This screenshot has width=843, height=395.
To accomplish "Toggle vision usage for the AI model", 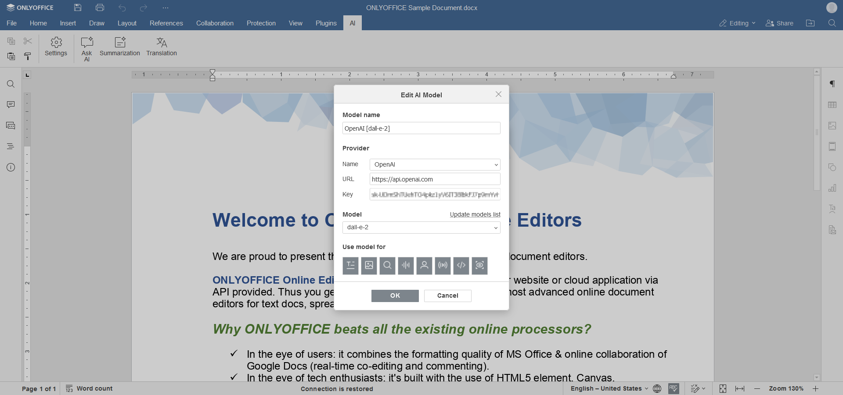I will click(x=479, y=266).
